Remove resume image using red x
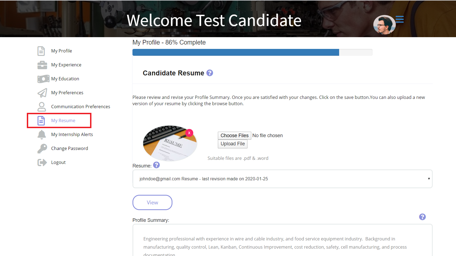The width and height of the screenshot is (456, 256). coord(189,133)
